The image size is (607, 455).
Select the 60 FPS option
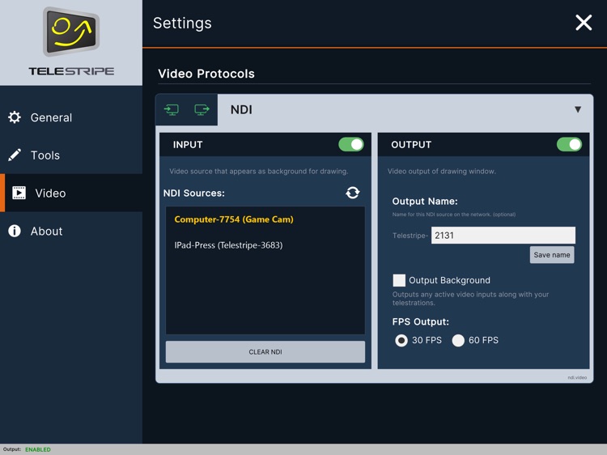458,340
